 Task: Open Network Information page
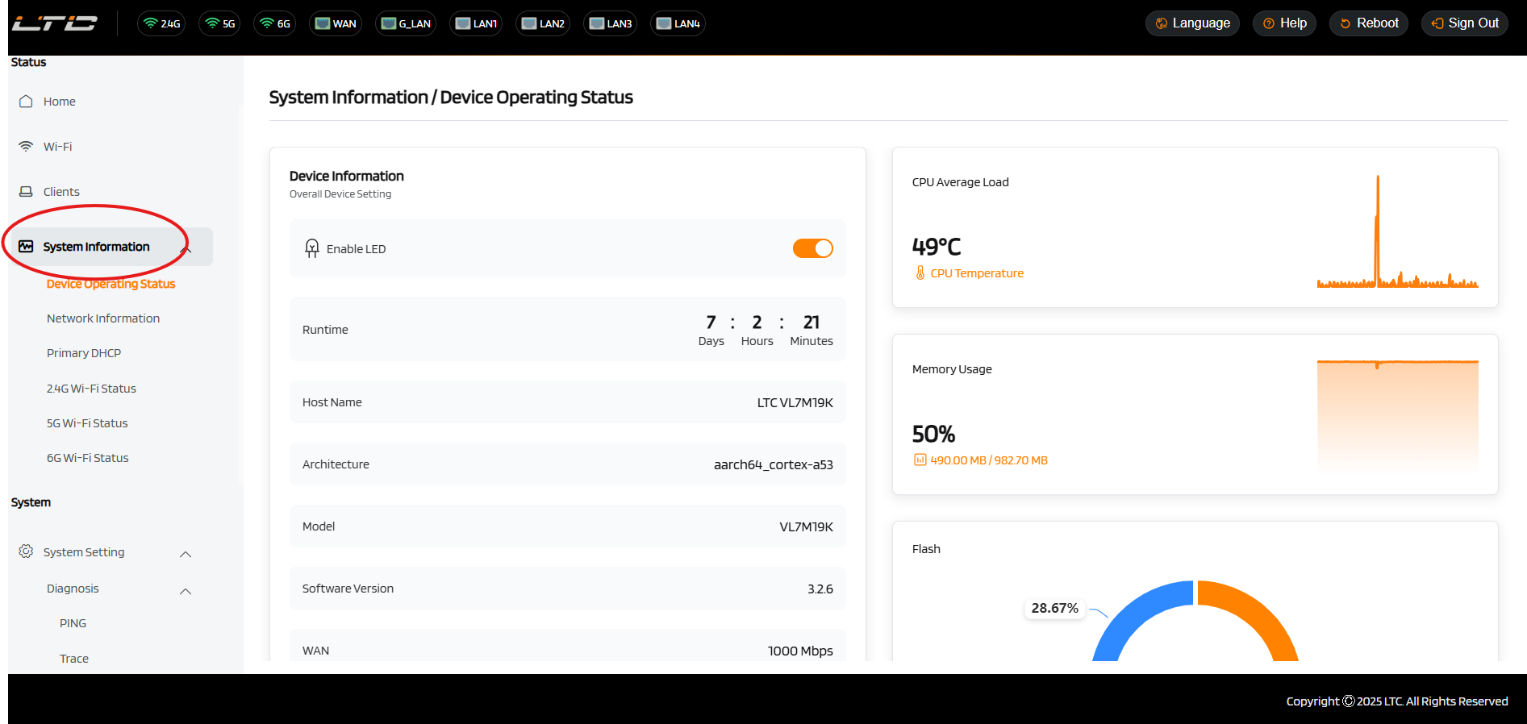coord(103,318)
